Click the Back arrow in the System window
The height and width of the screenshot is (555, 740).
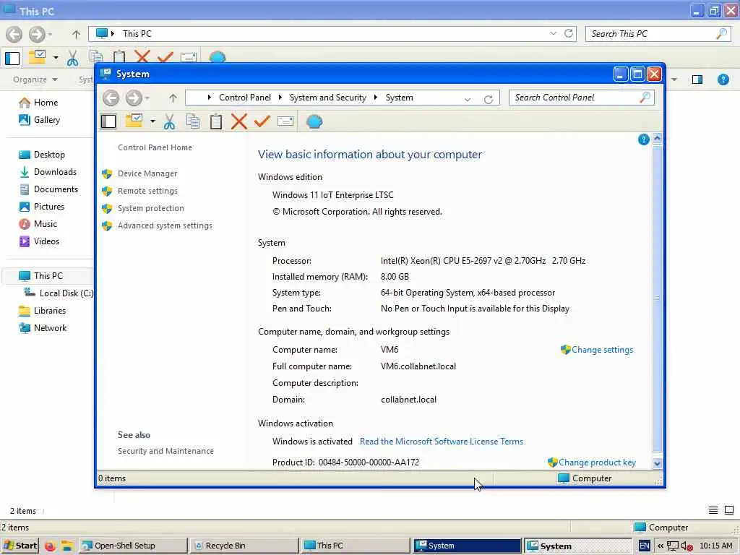click(111, 98)
